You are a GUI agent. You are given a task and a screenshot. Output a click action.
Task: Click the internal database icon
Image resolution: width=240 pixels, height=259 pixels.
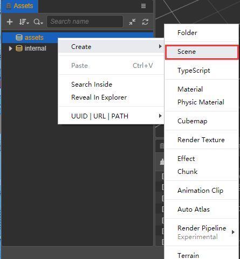pyautogui.click(x=19, y=48)
